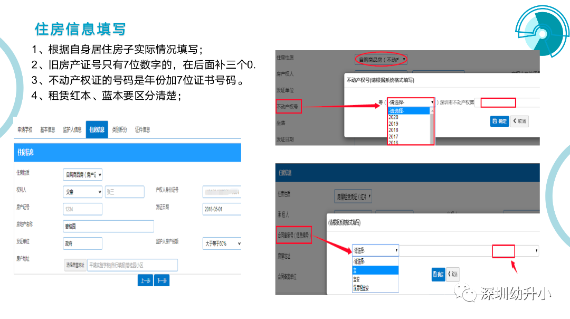Choose 2019 from the year list

click(x=408, y=124)
